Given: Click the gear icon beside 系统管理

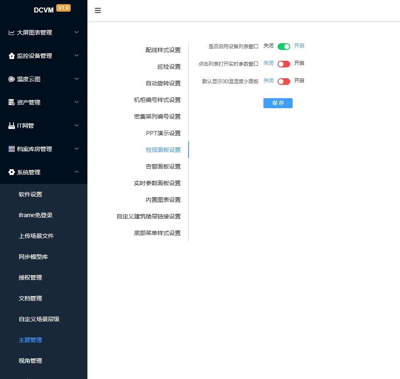Looking at the screenshot, I should click(12, 172).
